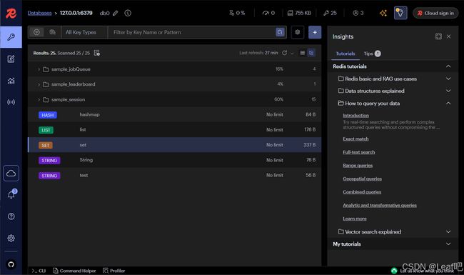Open the Help center question-mark icon
Image resolution: width=464 pixels, height=275 pixels.
11,216
